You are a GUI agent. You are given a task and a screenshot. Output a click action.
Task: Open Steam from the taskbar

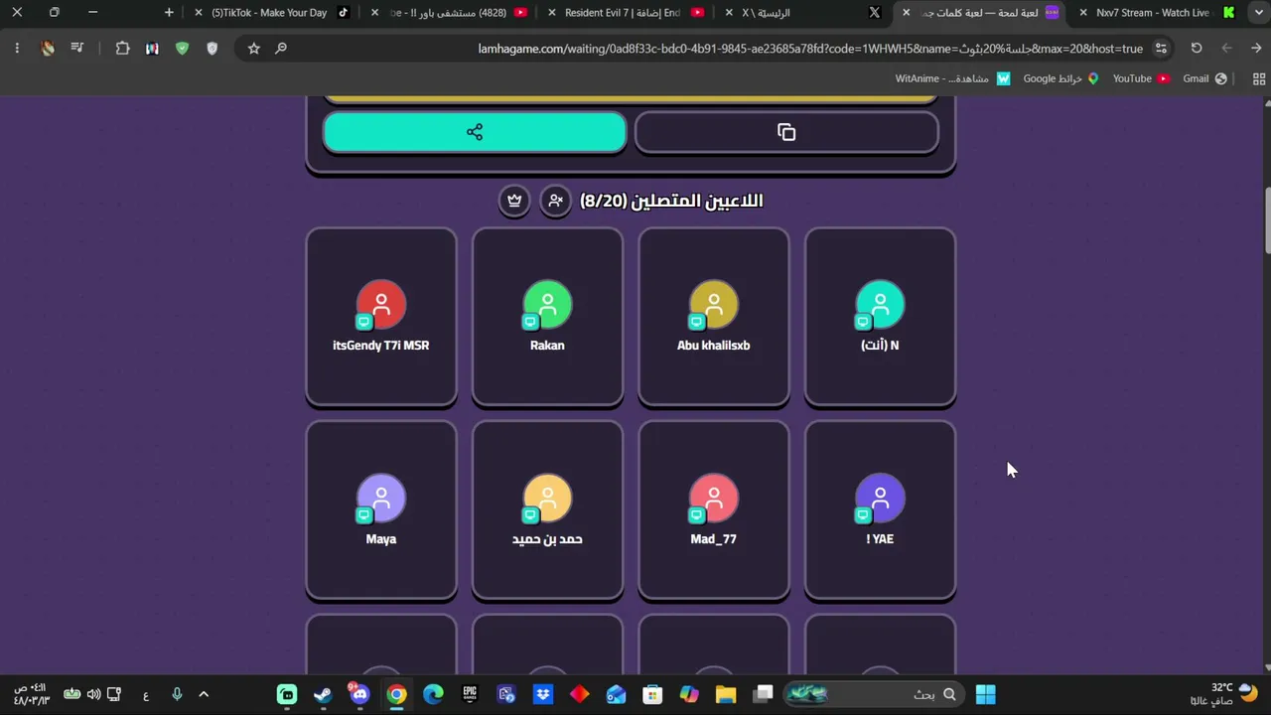tap(323, 694)
